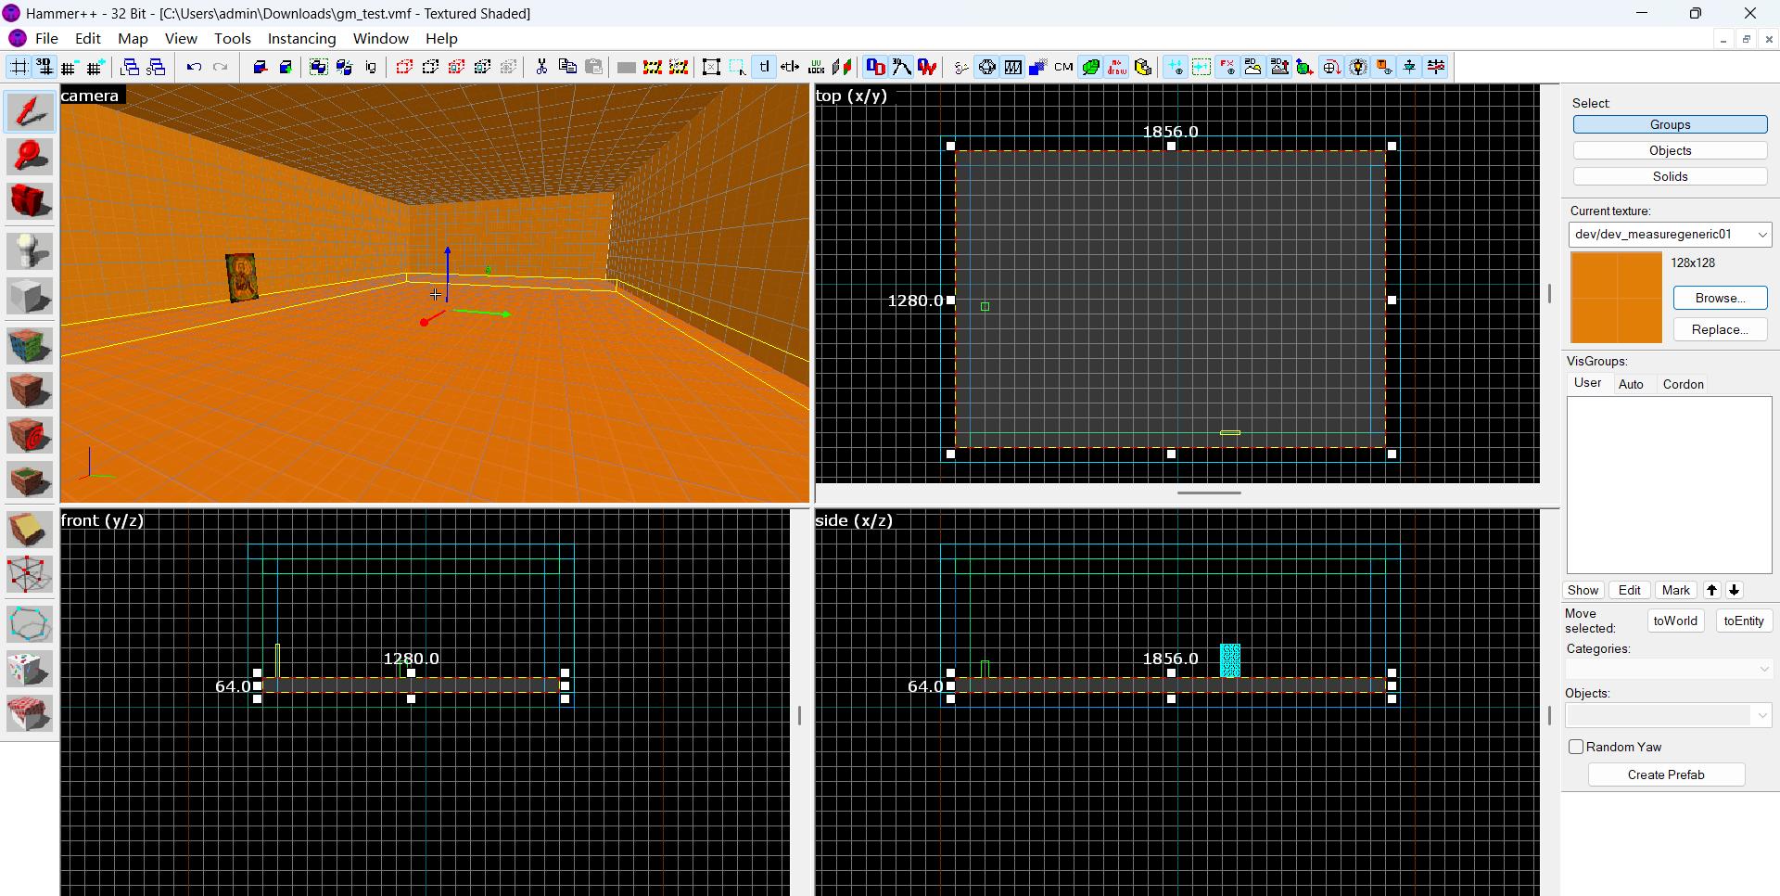The width and height of the screenshot is (1780, 896).
Task: Click the orange texture preview swatch
Action: tap(1616, 298)
